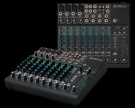Adjust channel 4 LOW EQ blue knob on top-view mixer

click(80, 45)
